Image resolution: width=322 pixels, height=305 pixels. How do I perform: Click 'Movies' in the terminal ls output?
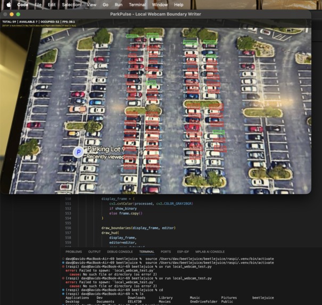click(164, 302)
